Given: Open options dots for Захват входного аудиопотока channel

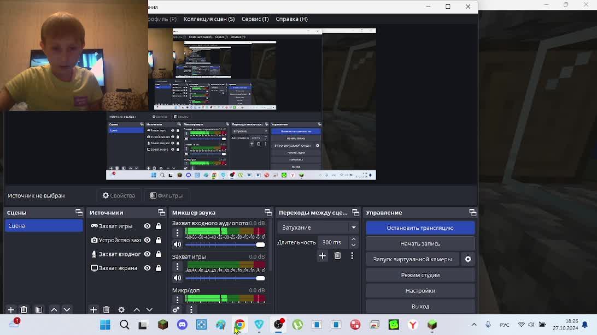Looking at the screenshot, I should click(x=178, y=232).
